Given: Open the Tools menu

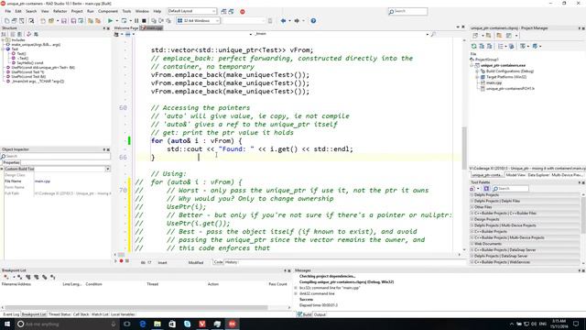Looking at the screenshot, I should [x=126, y=11].
